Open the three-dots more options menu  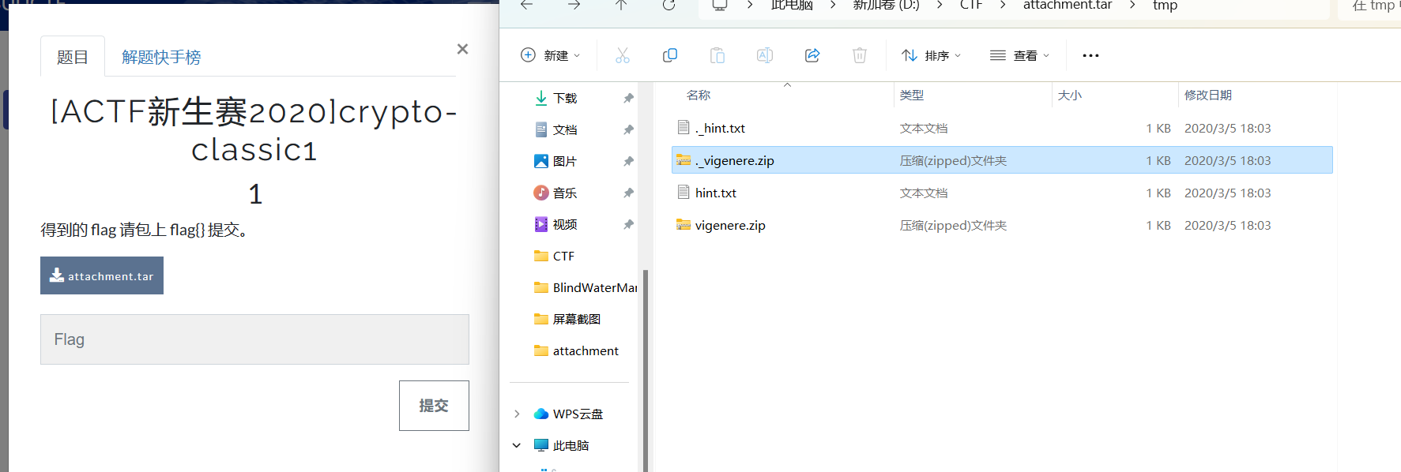tap(1090, 55)
